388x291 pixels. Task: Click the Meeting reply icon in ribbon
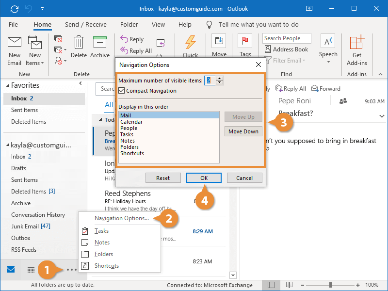coord(161,43)
